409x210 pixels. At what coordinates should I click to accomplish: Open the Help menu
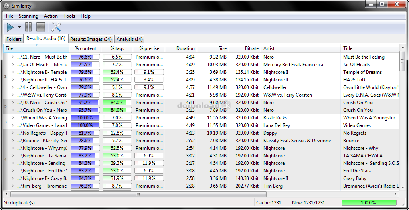tap(85, 16)
